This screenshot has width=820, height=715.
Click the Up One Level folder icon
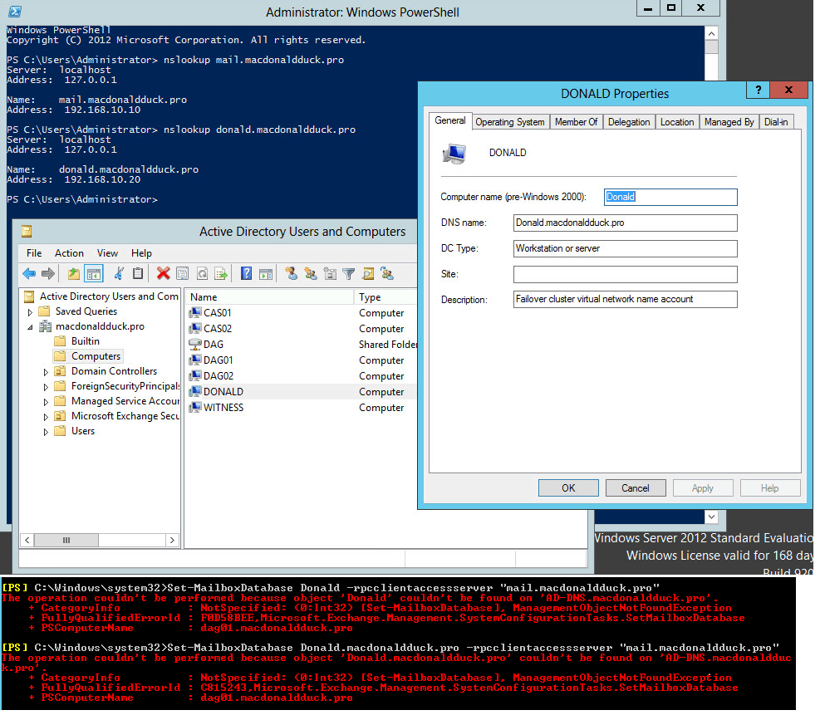74,273
